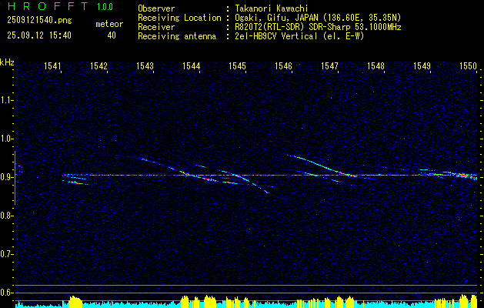Image resolution: width=484 pixels, height=308 pixels.
Task: Click the 1549 time marker
Action: point(422,65)
